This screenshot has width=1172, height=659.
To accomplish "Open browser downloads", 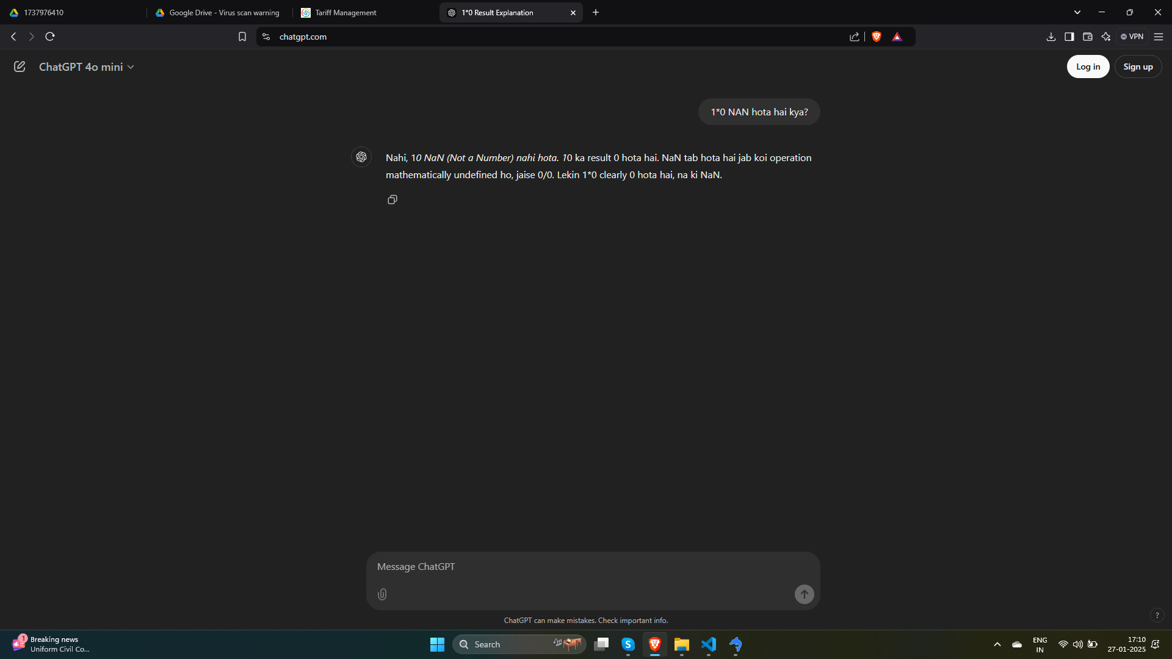I will tap(1051, 37).
